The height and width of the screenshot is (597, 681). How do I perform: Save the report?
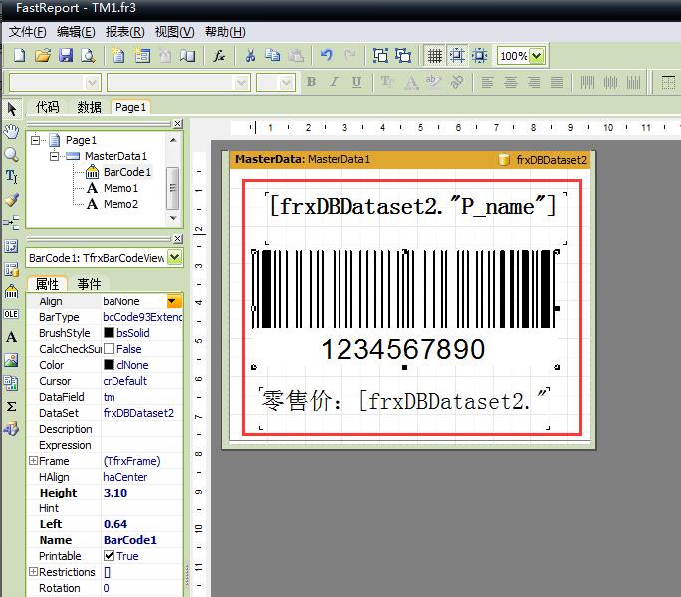pos(66,55)
